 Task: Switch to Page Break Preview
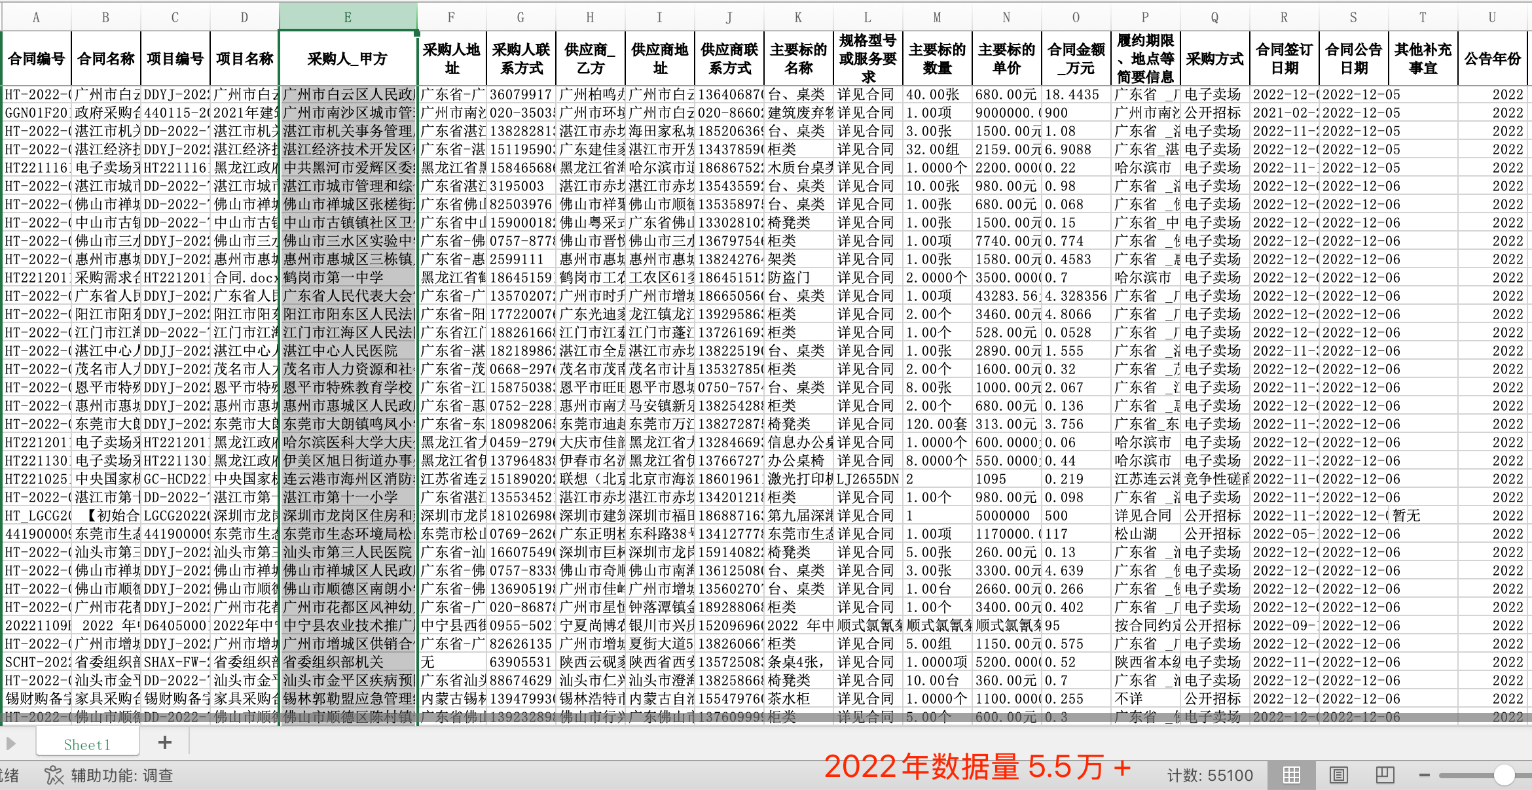pyautogui.click(x=1385, y=776)
